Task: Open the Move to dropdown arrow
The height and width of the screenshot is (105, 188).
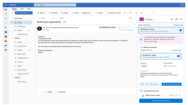Action: [92, 13]
